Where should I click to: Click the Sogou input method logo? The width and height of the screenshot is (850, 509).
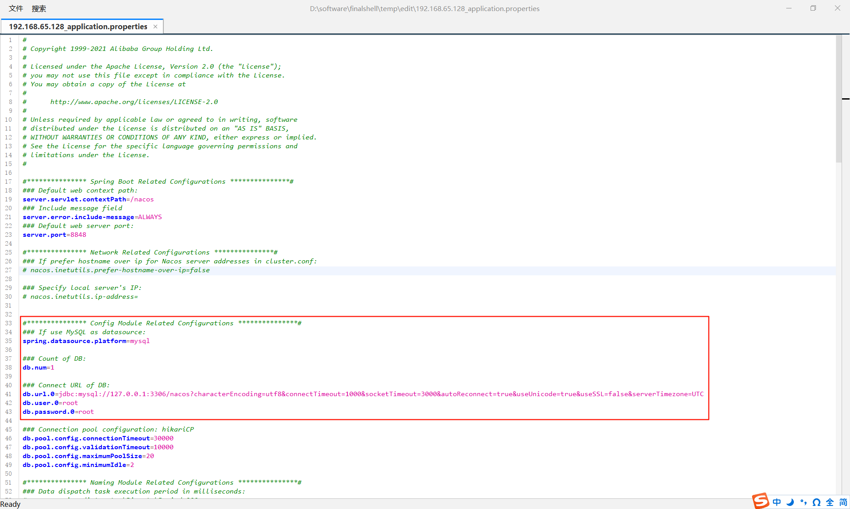tap(761, 501)
